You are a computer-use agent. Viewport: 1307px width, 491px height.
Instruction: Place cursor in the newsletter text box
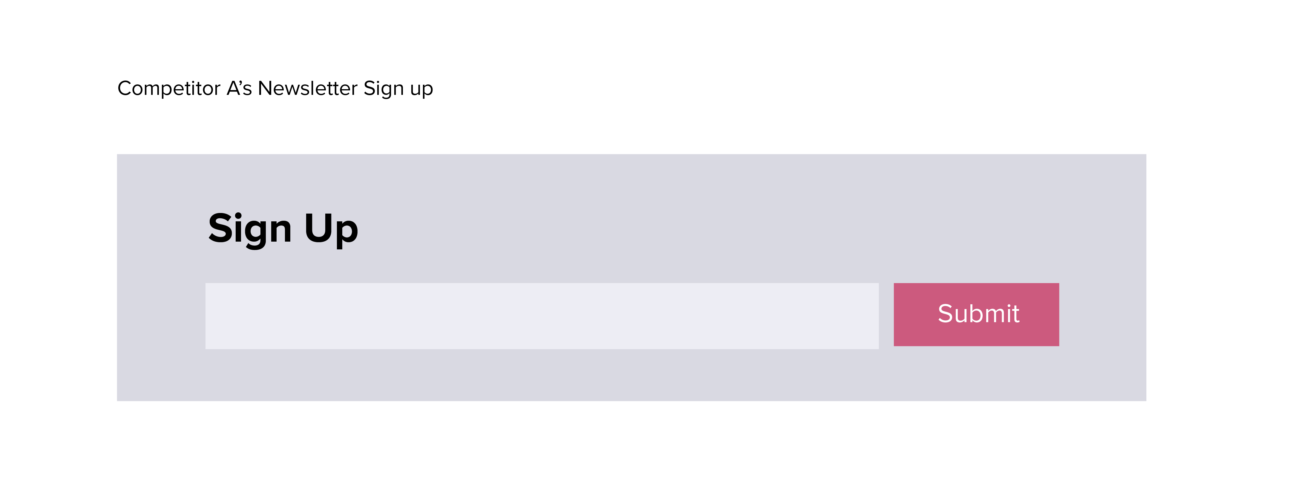pos(542,316)
